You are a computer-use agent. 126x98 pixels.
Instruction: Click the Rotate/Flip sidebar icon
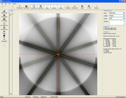click(x=4, y=39)
